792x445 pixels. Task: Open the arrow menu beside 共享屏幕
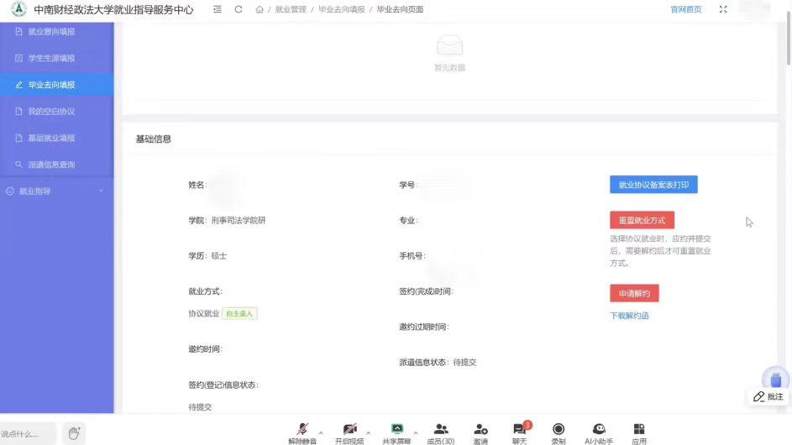(416, 433)
